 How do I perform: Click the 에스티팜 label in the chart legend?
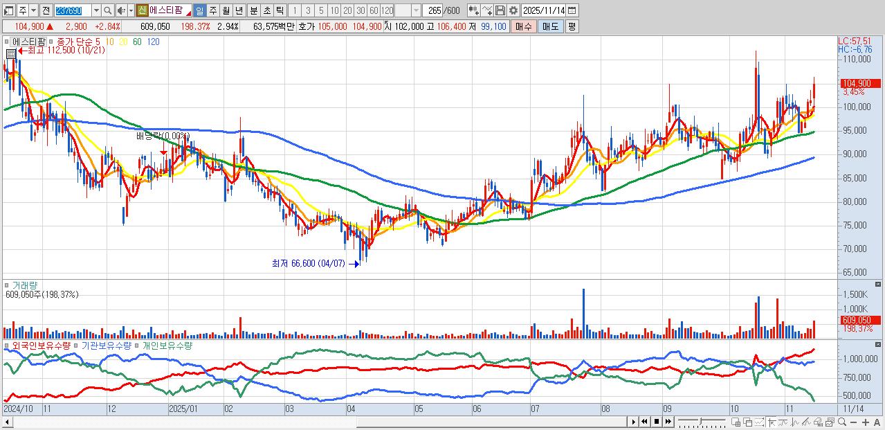28,42
